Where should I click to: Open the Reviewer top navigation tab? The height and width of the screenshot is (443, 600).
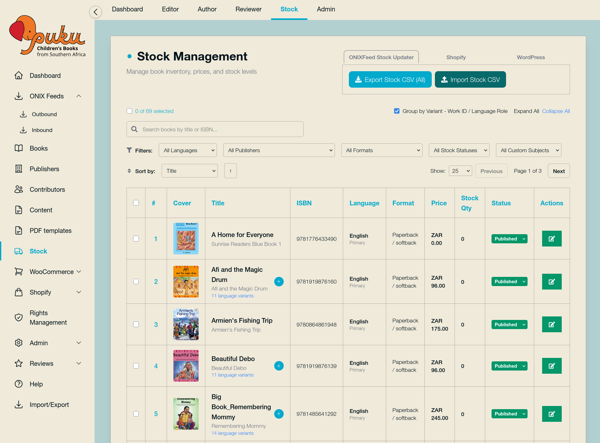248,9
